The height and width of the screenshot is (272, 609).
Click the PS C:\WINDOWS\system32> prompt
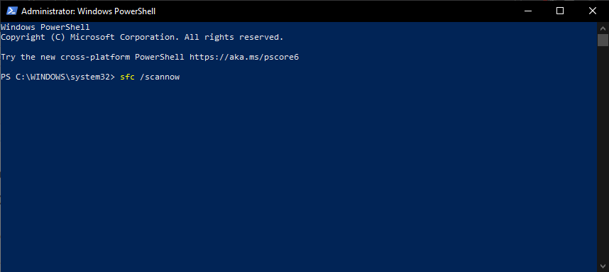58,77
